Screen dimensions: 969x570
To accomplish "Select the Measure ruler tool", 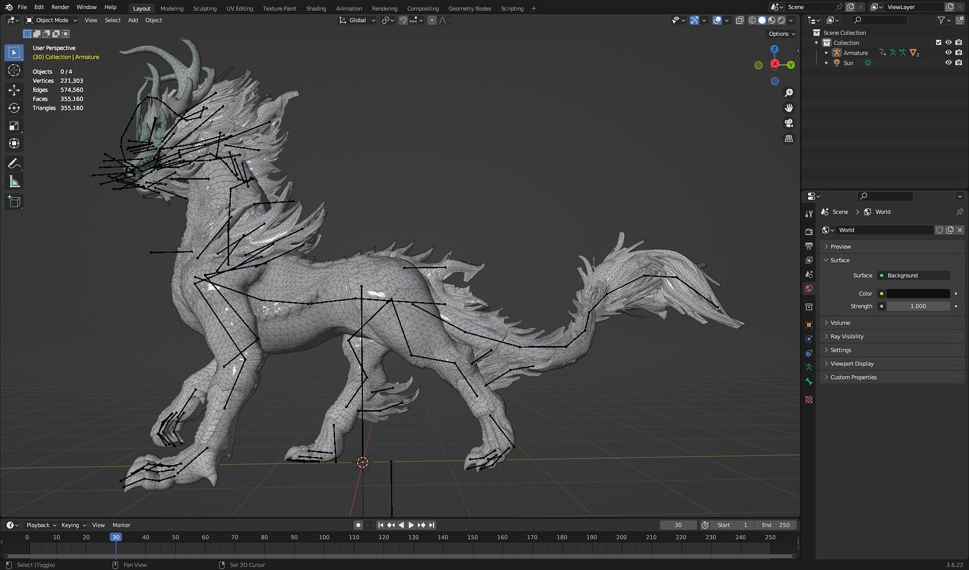I will (x=14, y=182).
